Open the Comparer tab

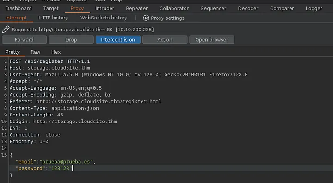[282, 8]
